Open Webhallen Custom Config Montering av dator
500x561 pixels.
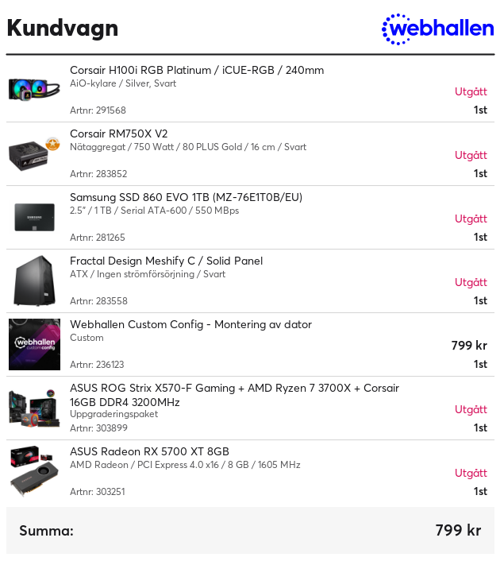click(x=190, y=324)
